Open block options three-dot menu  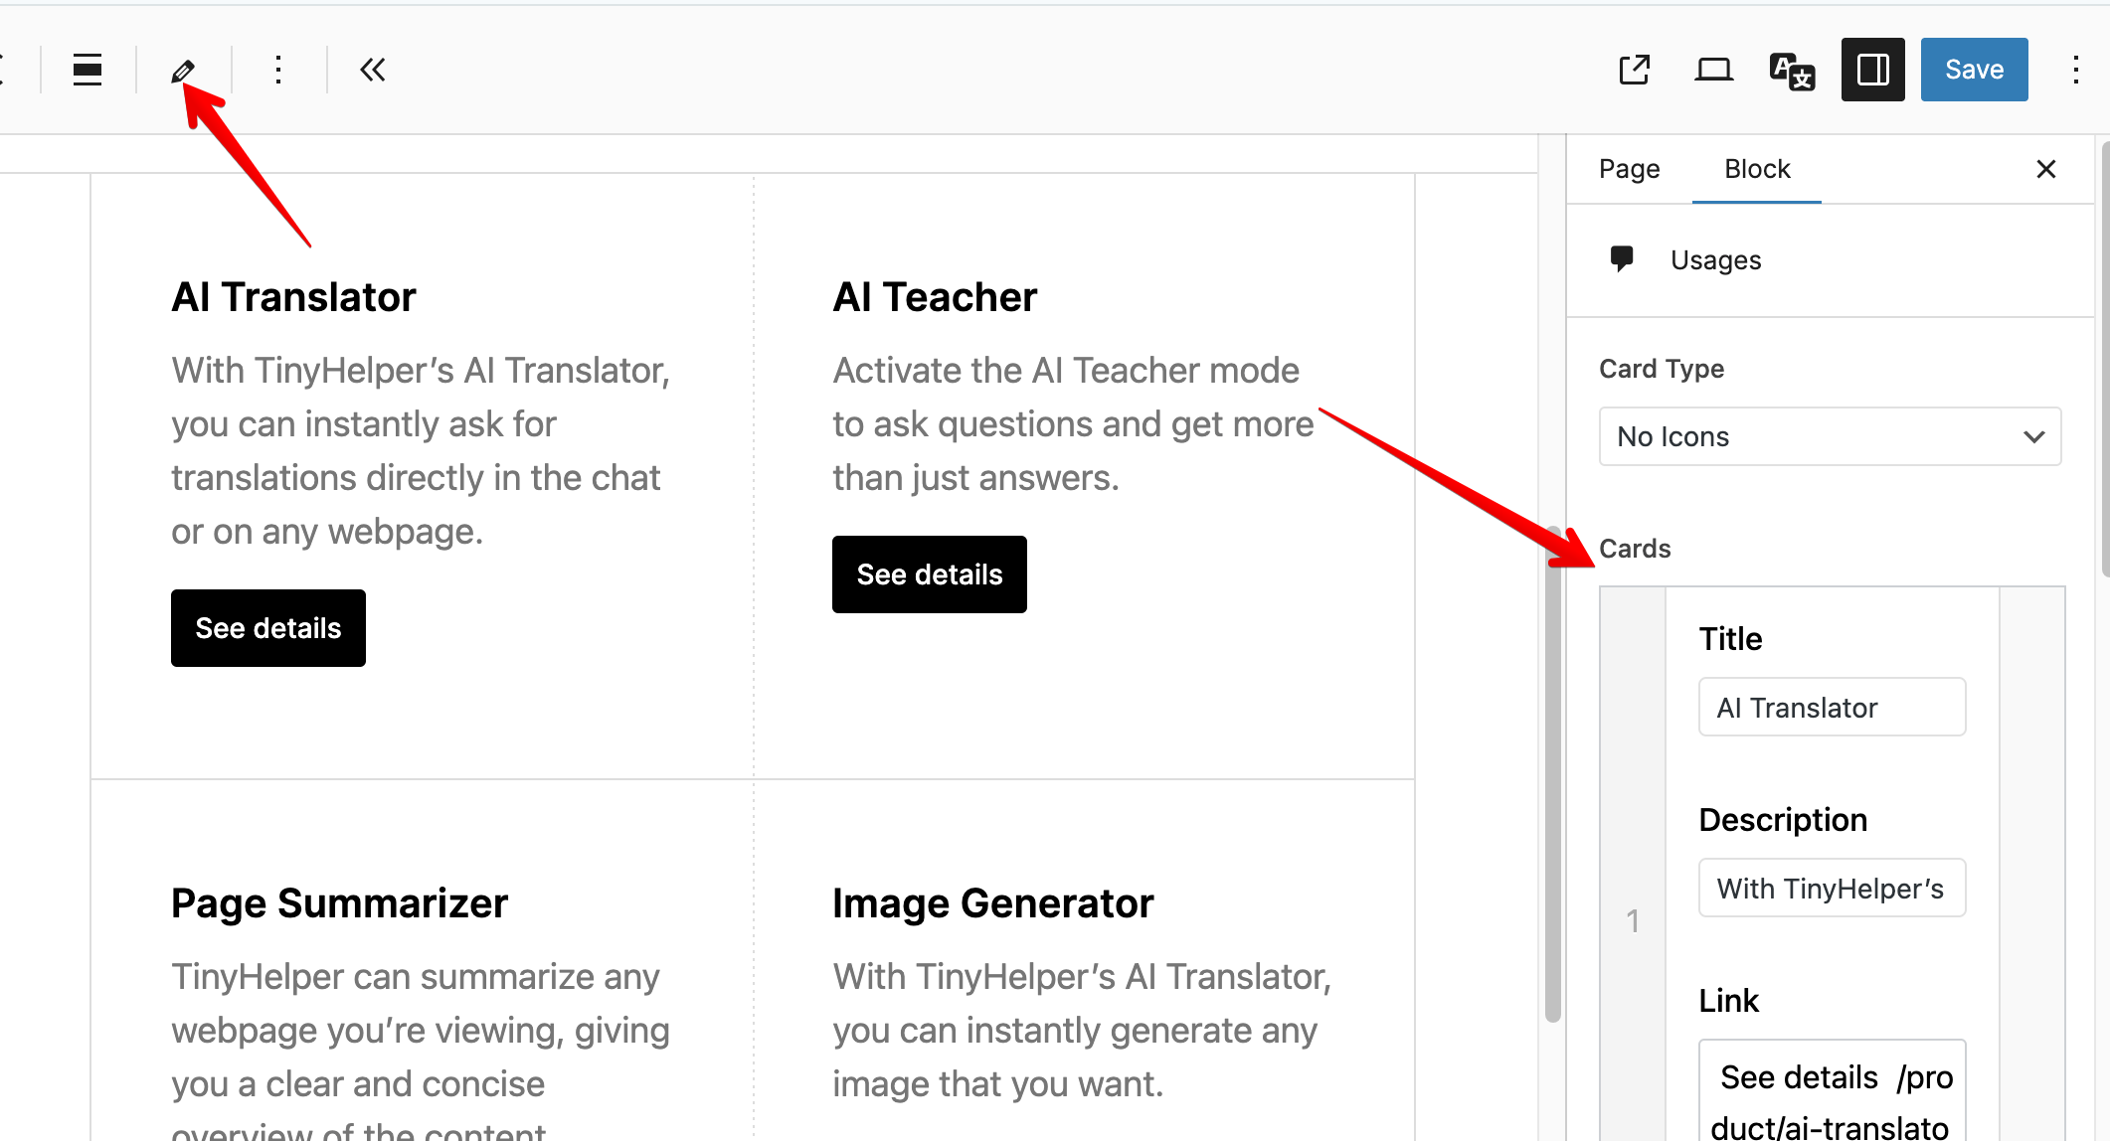point(278,71)
